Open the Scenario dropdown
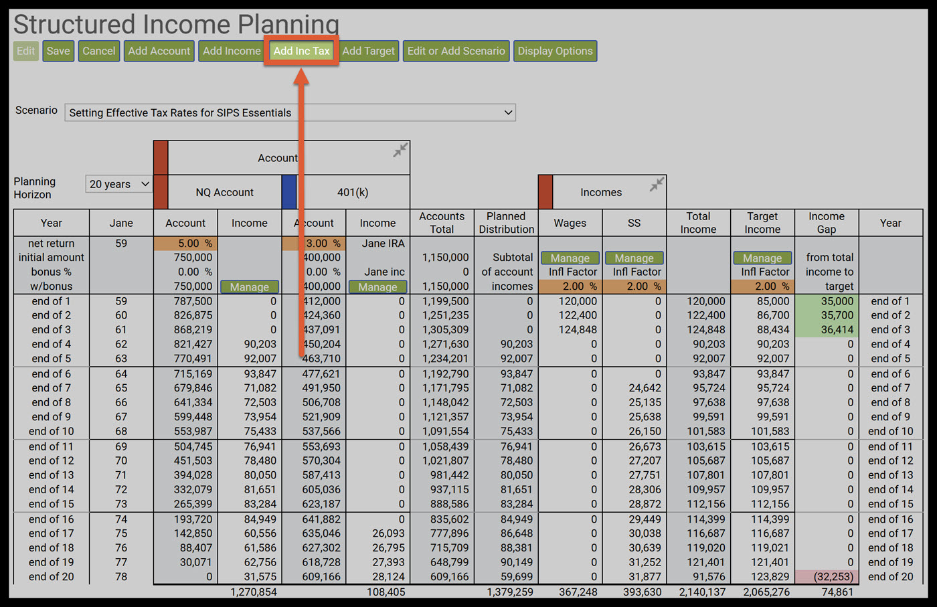The width and height of the screenshot is (937, 607). click(290, 112)
